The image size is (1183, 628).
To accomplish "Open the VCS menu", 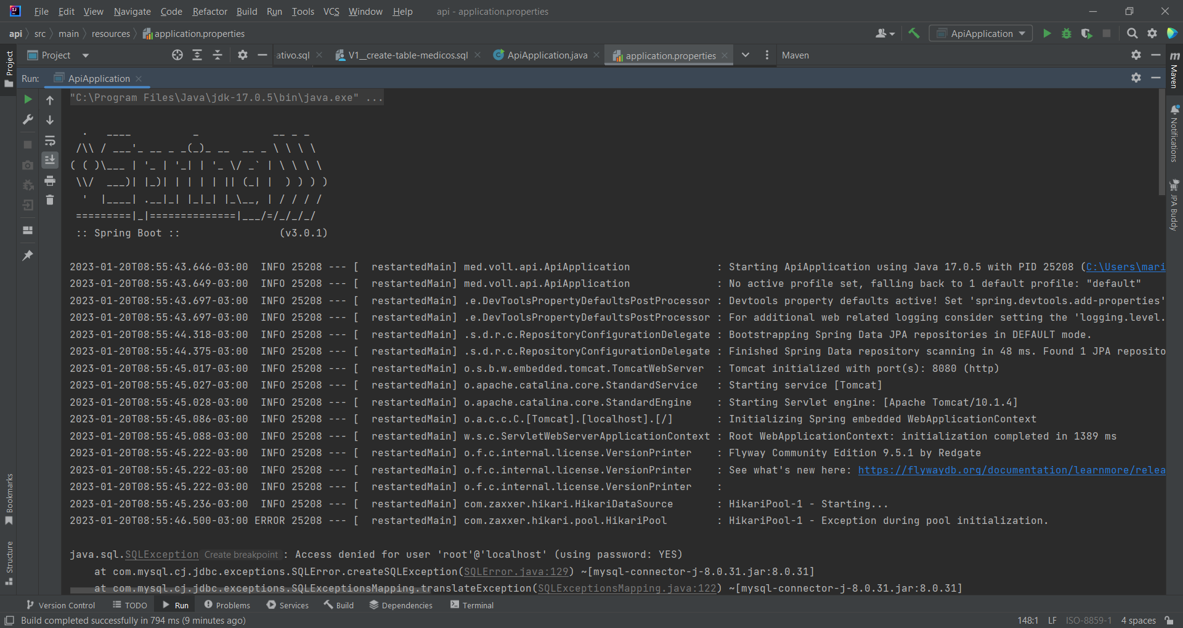I will (331, 11).
